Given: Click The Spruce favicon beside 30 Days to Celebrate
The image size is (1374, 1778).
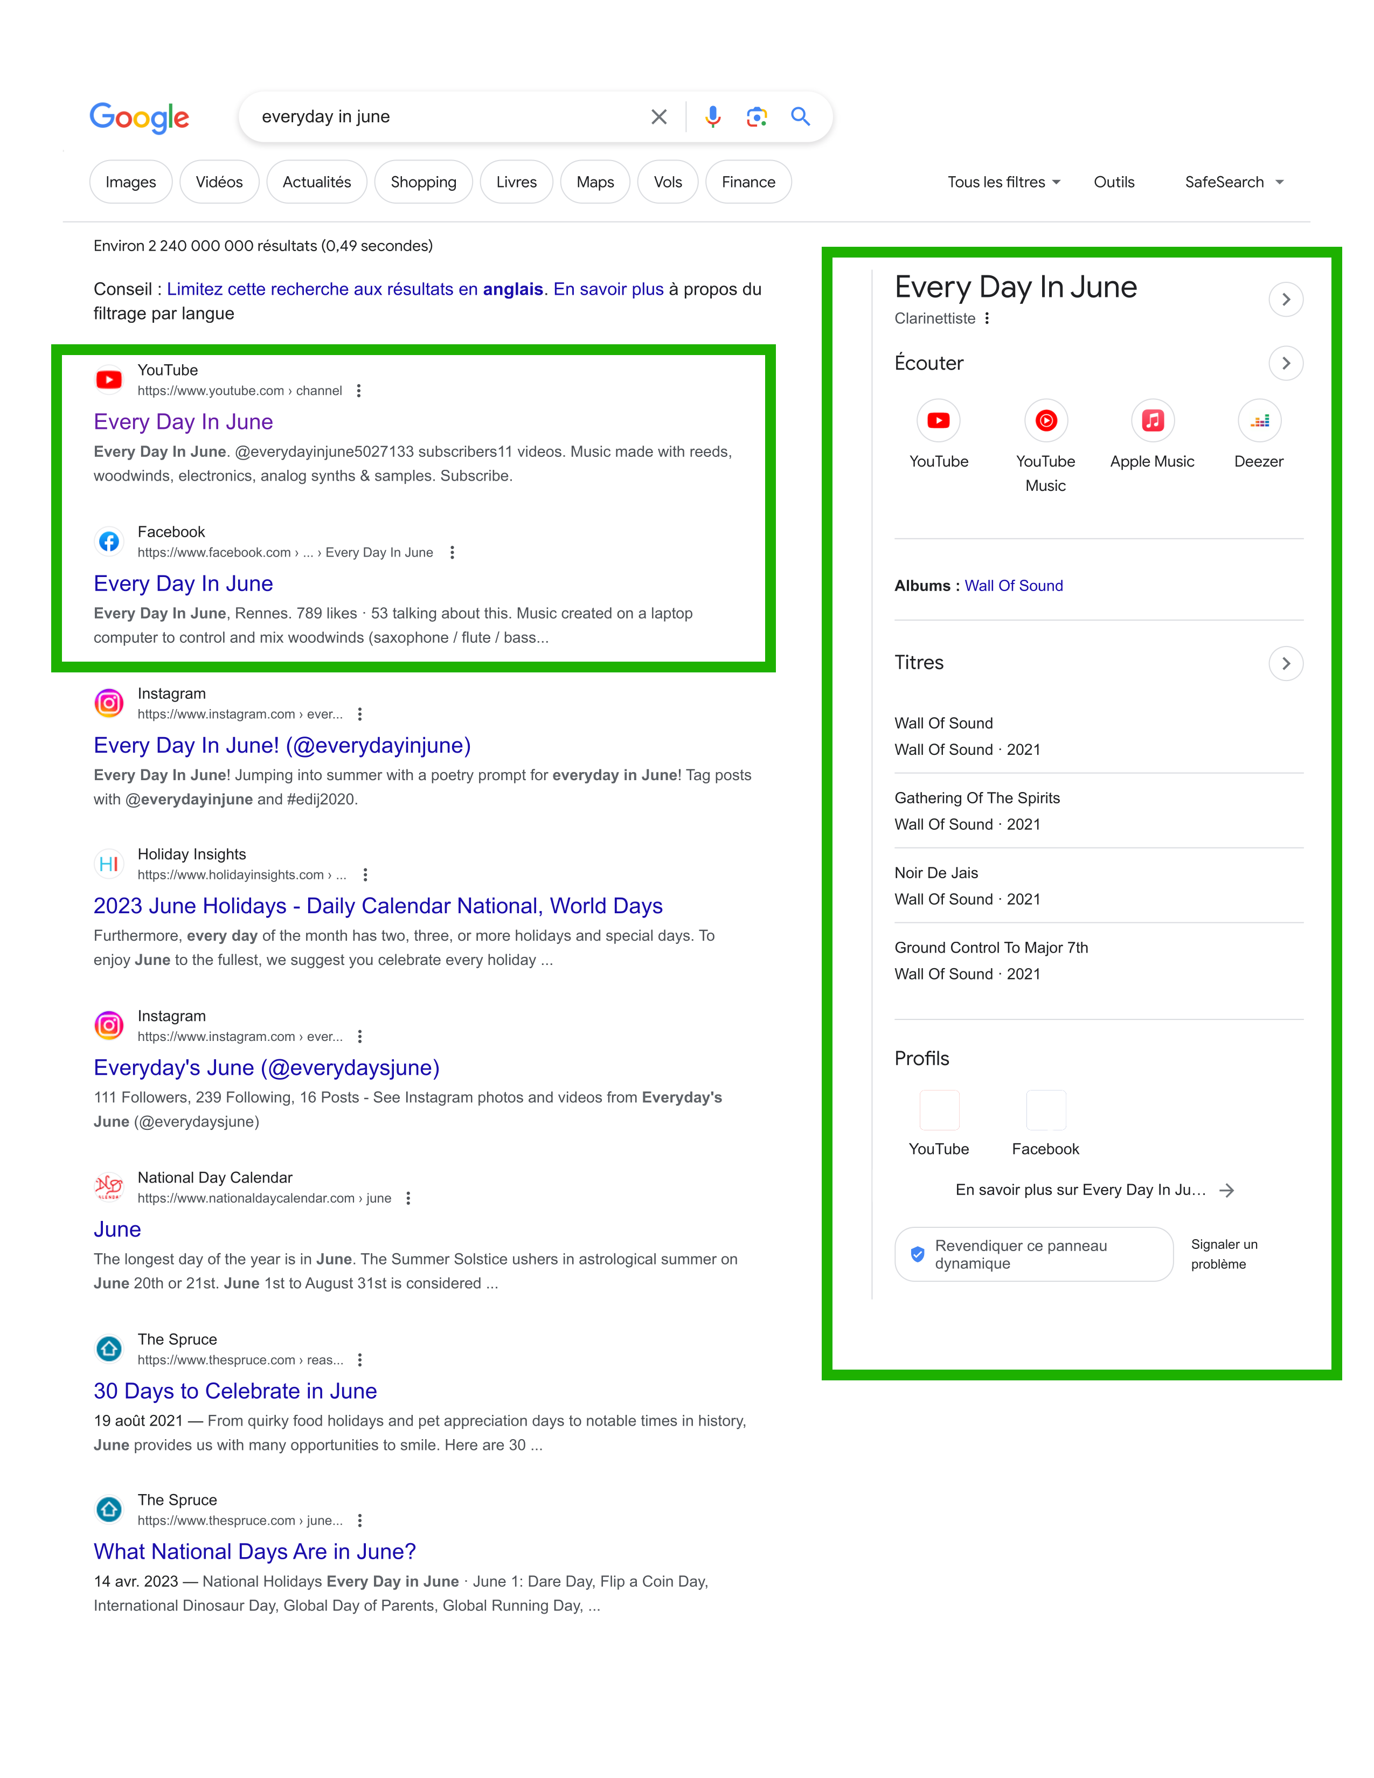Looking at the screenshot, I should point(109,1349).
